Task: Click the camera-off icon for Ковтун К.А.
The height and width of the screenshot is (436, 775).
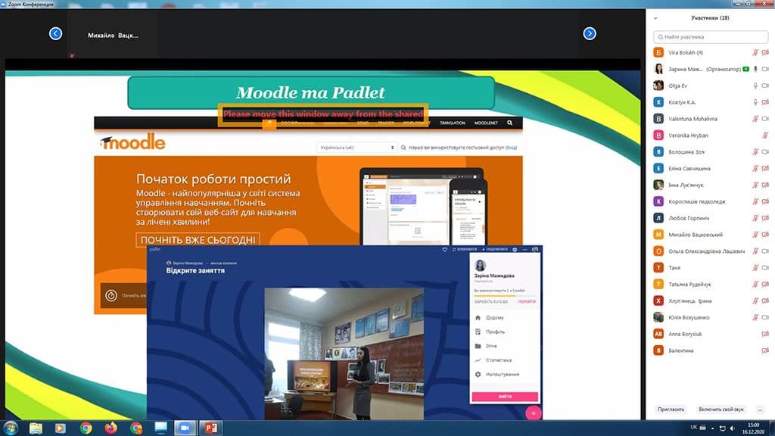Action: [765, 102]
